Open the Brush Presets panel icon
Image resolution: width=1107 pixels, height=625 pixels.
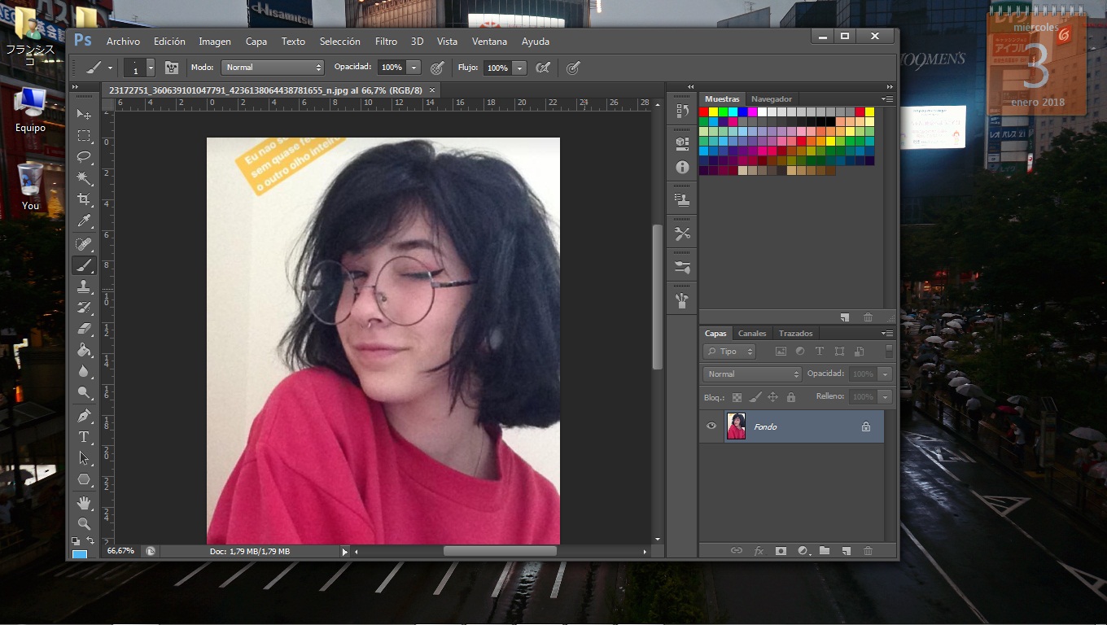coord(682,267)
